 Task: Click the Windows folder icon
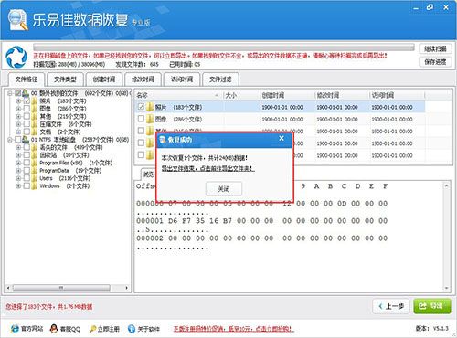pos(35,186)
